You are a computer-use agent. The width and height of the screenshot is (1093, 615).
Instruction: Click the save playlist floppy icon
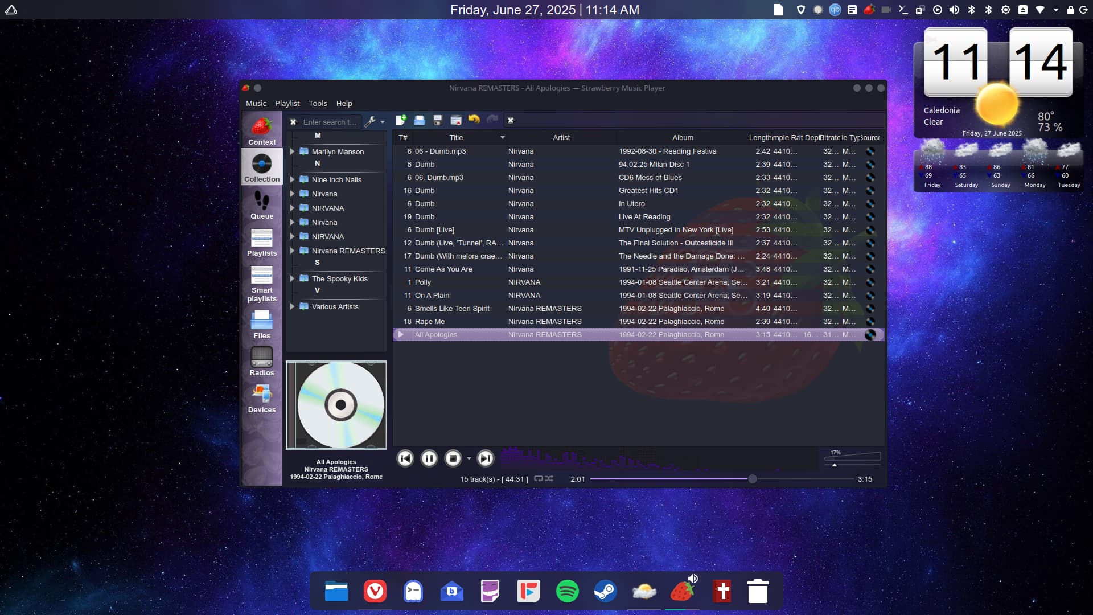pos(437,120)
